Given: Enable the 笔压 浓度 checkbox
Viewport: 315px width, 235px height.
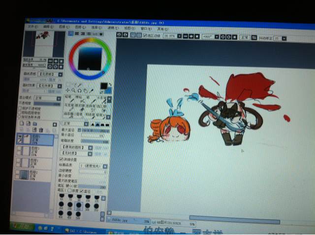Looking at the screenshot, I should point(69,190).
